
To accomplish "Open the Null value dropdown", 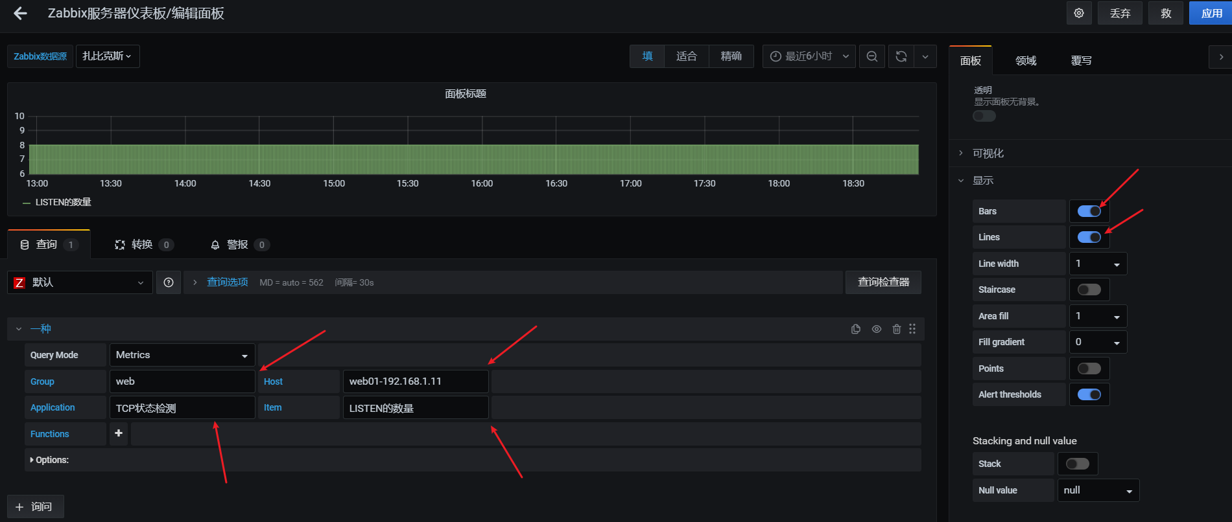I will tap(1098, 490).
